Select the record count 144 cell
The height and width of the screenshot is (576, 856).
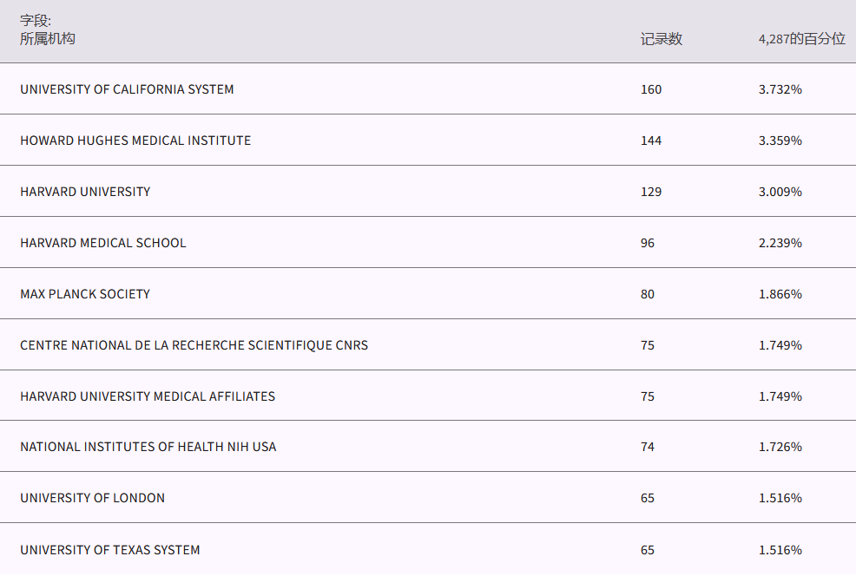tap(651, 141)
